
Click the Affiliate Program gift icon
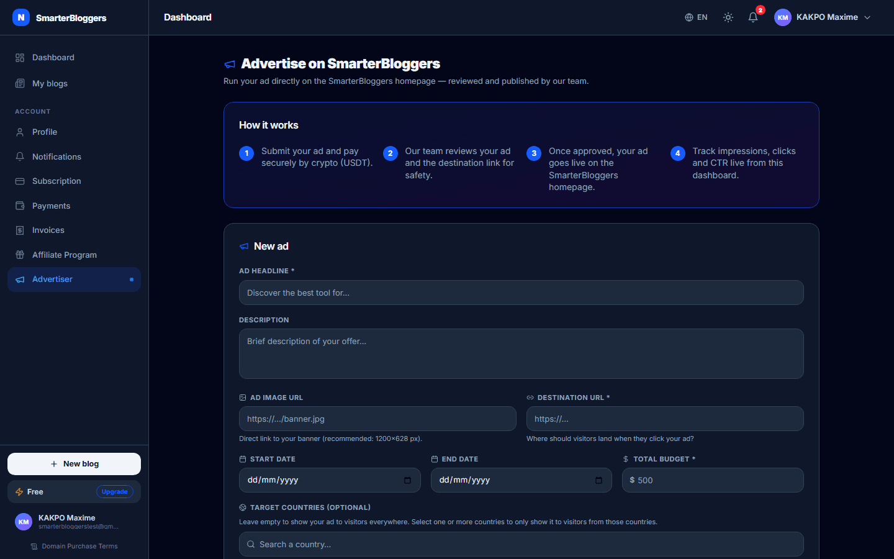click(20, 255)
